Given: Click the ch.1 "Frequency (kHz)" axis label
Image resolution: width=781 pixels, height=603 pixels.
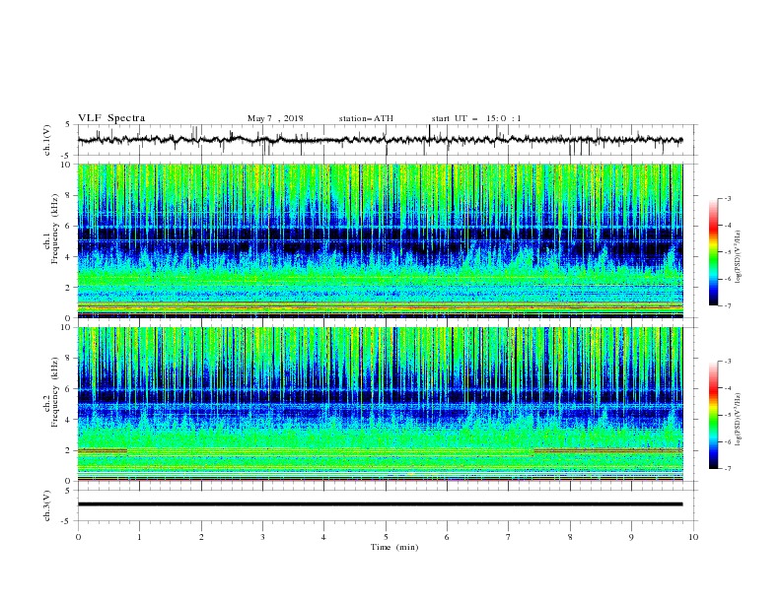Looking at the screenshot, I should [x=55, y=227].
